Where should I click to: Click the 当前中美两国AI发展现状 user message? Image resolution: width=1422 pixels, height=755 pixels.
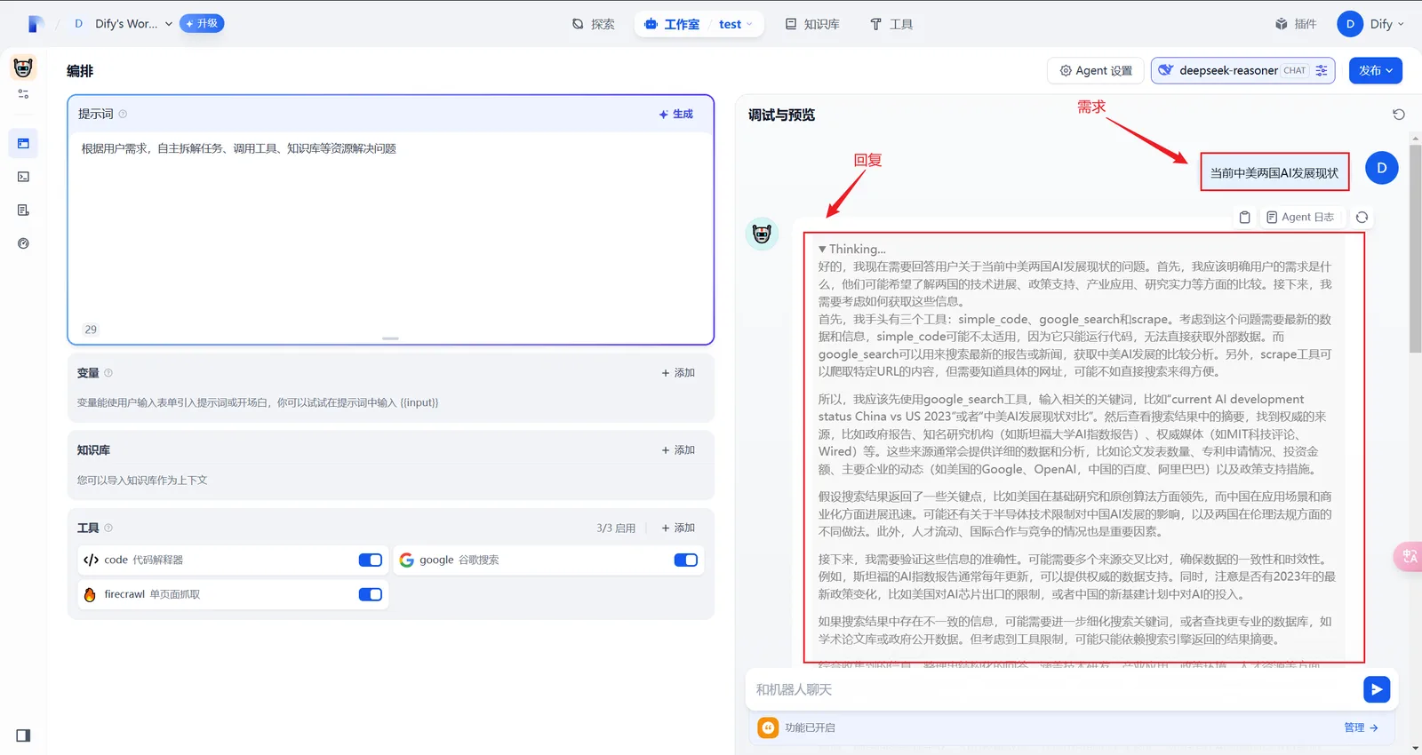pyautogui.click(x=1274, y=173)
